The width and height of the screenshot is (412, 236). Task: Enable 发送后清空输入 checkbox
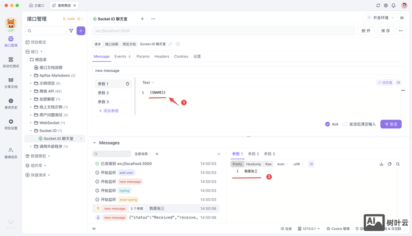[345, 124]
